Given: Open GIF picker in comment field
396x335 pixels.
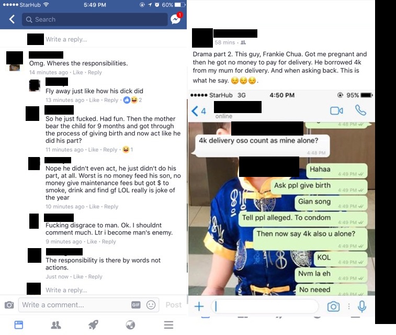Looking at the screenshot, I should coord(136,305).
